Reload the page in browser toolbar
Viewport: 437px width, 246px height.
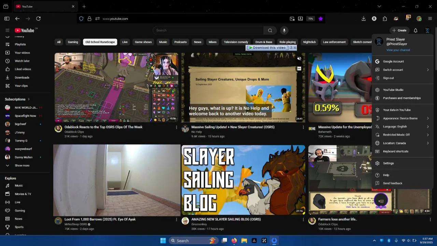(38, 19)
